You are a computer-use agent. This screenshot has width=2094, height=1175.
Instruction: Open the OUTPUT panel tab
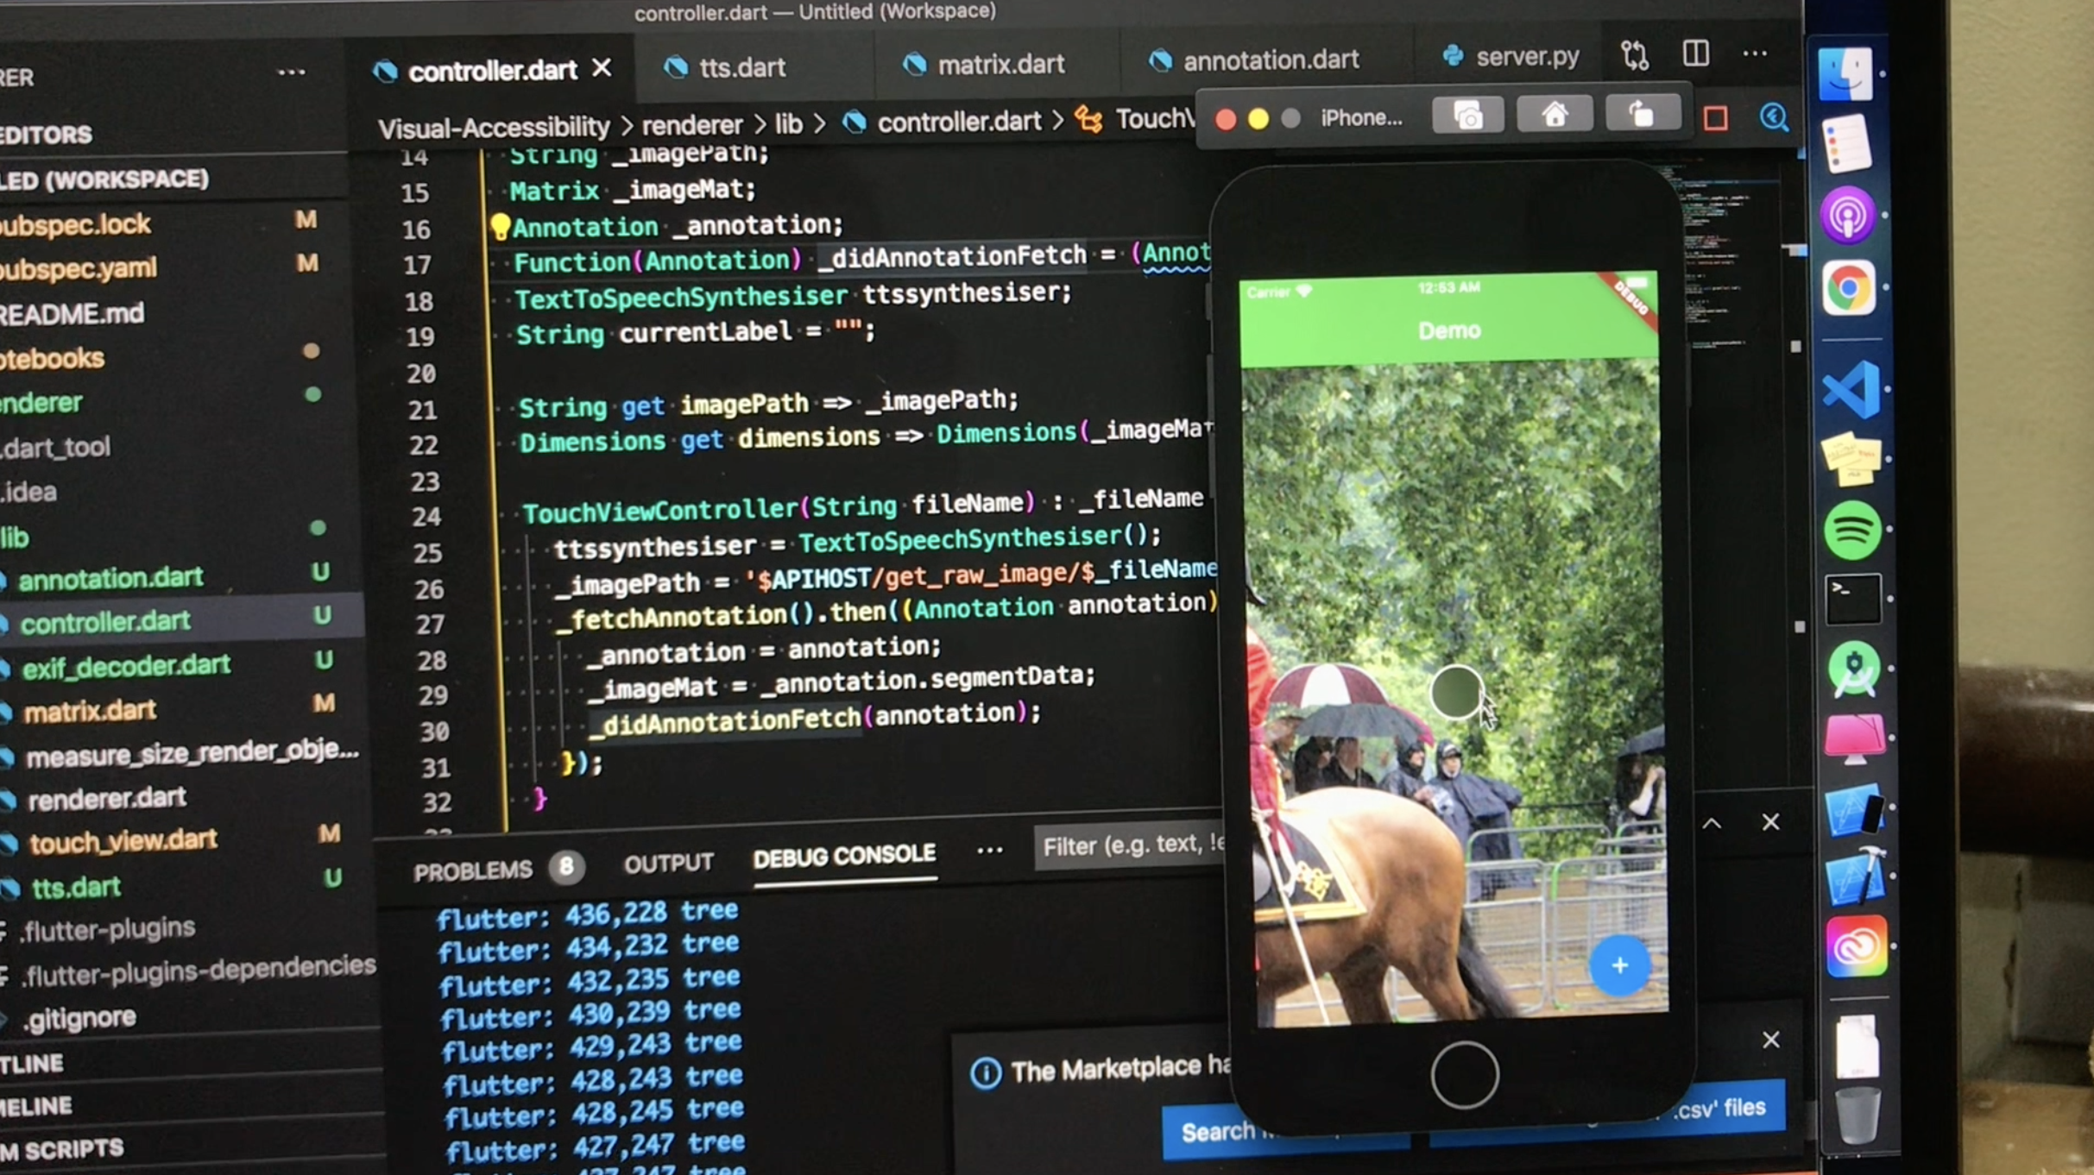668,863
